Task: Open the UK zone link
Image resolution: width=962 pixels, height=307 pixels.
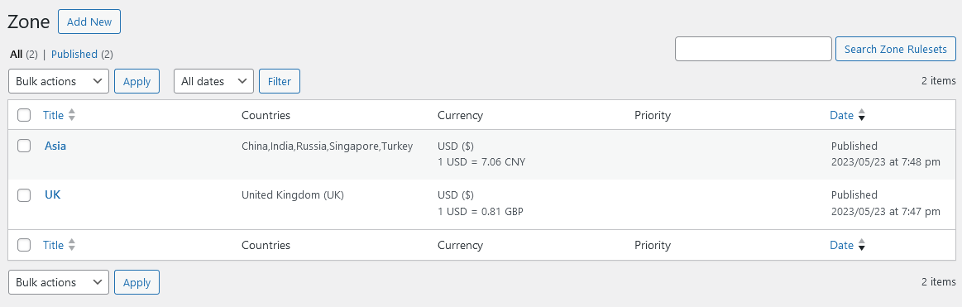Action: pyautogui.click(x=53, y=194)
